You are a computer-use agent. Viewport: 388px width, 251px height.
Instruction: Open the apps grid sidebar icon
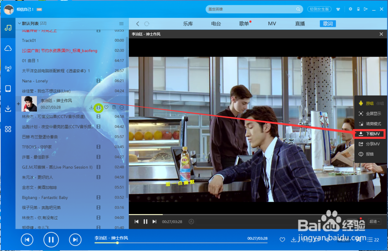(8, 129)
